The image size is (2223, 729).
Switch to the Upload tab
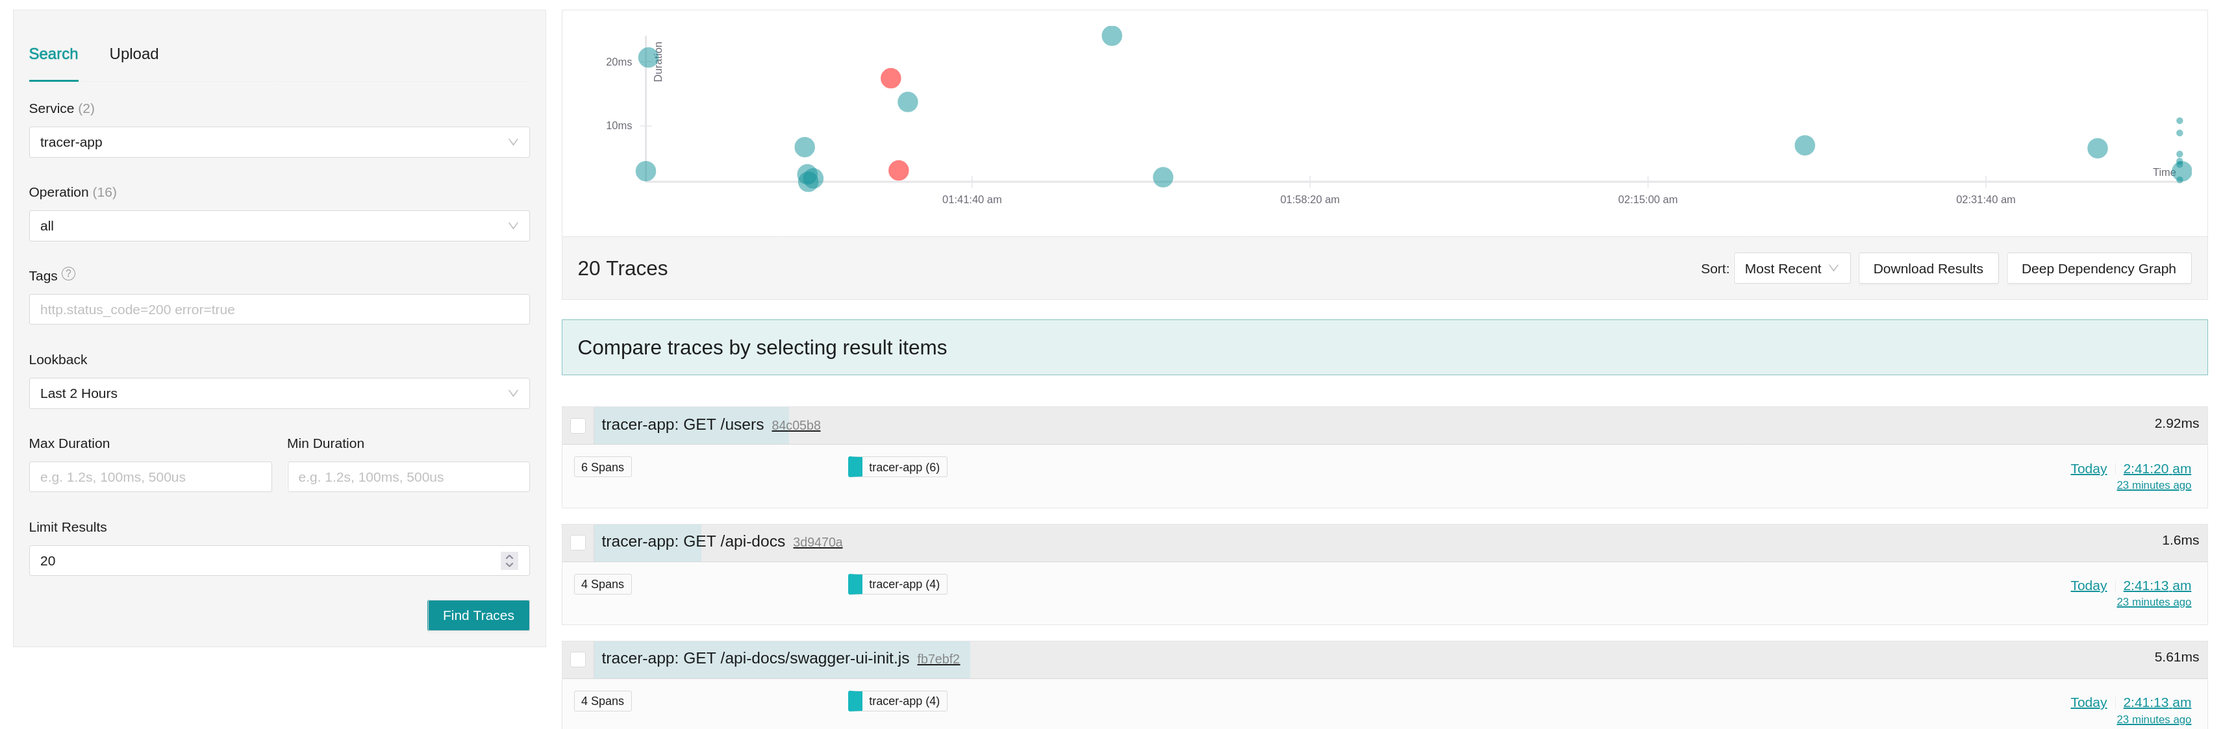[x=134, y=53]
